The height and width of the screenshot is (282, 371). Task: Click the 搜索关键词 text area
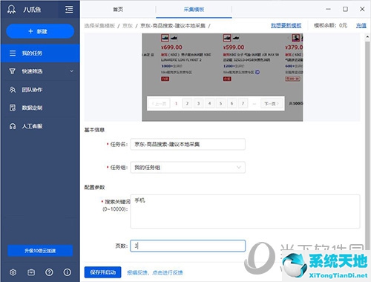point(245,211)
